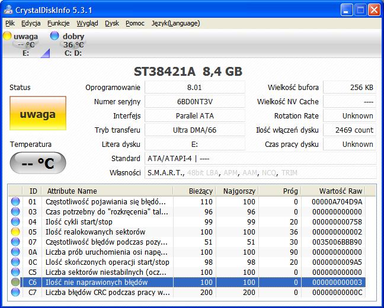
Task: Select row 'Llość skończonych operacji start/stop'
Action: [x=187, y=262]
